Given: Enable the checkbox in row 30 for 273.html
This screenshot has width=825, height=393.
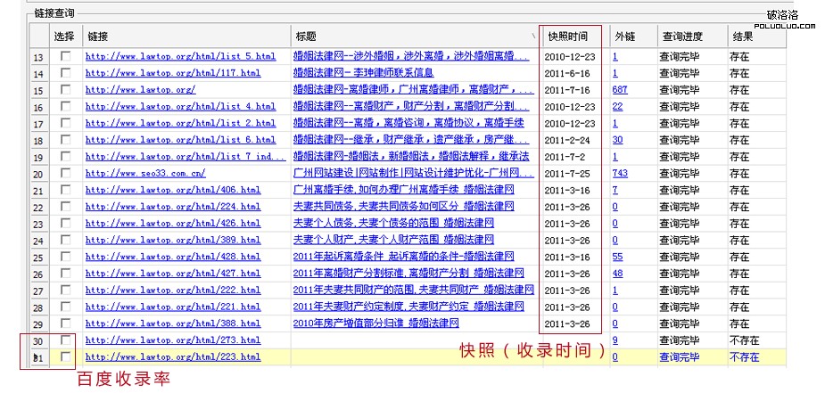Looking at the screenshot, I should (x=65, y=340).
